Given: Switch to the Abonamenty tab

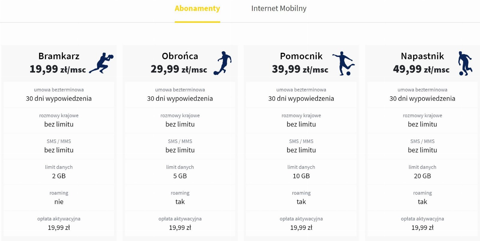Looking at the screenshot, I should tap(197, 8).
